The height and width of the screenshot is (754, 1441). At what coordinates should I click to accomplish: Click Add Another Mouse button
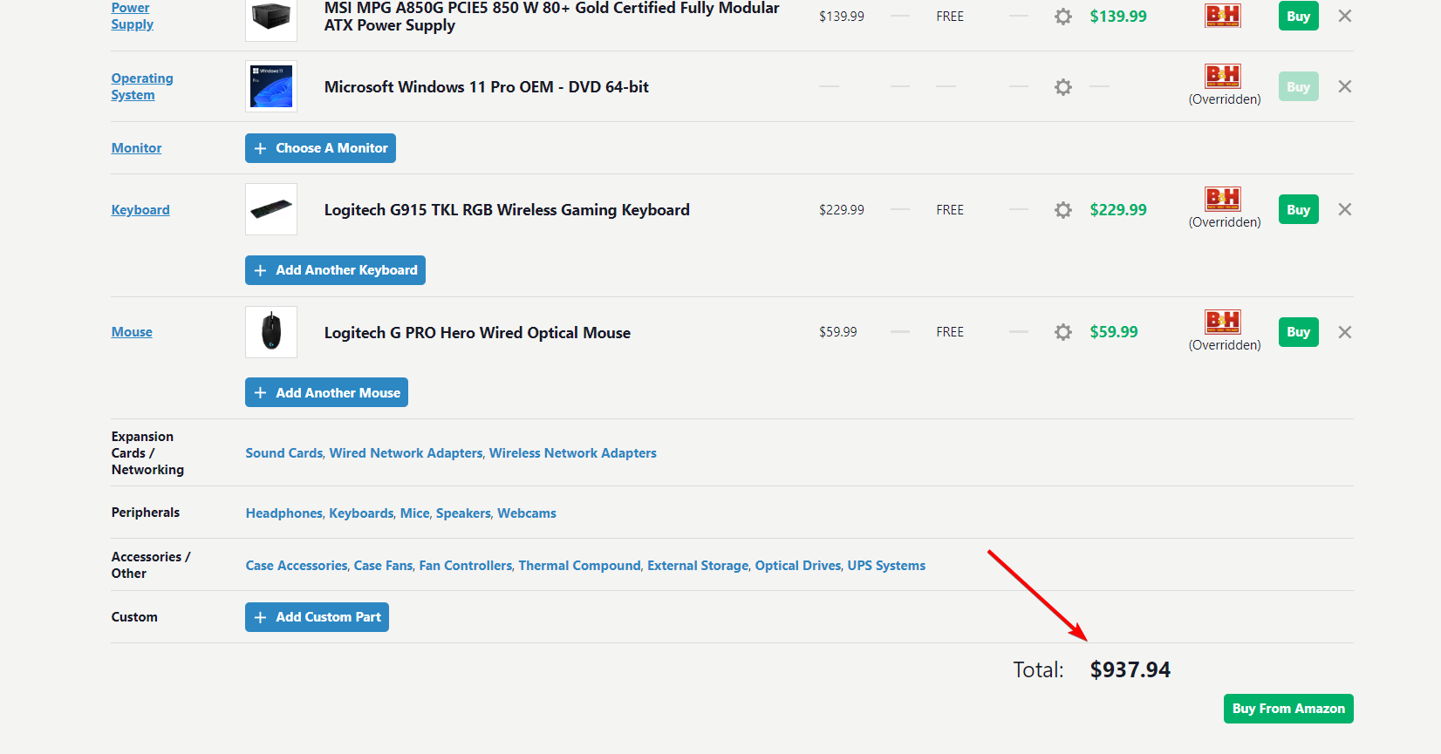pyautogui.click(x=326, y=393)
